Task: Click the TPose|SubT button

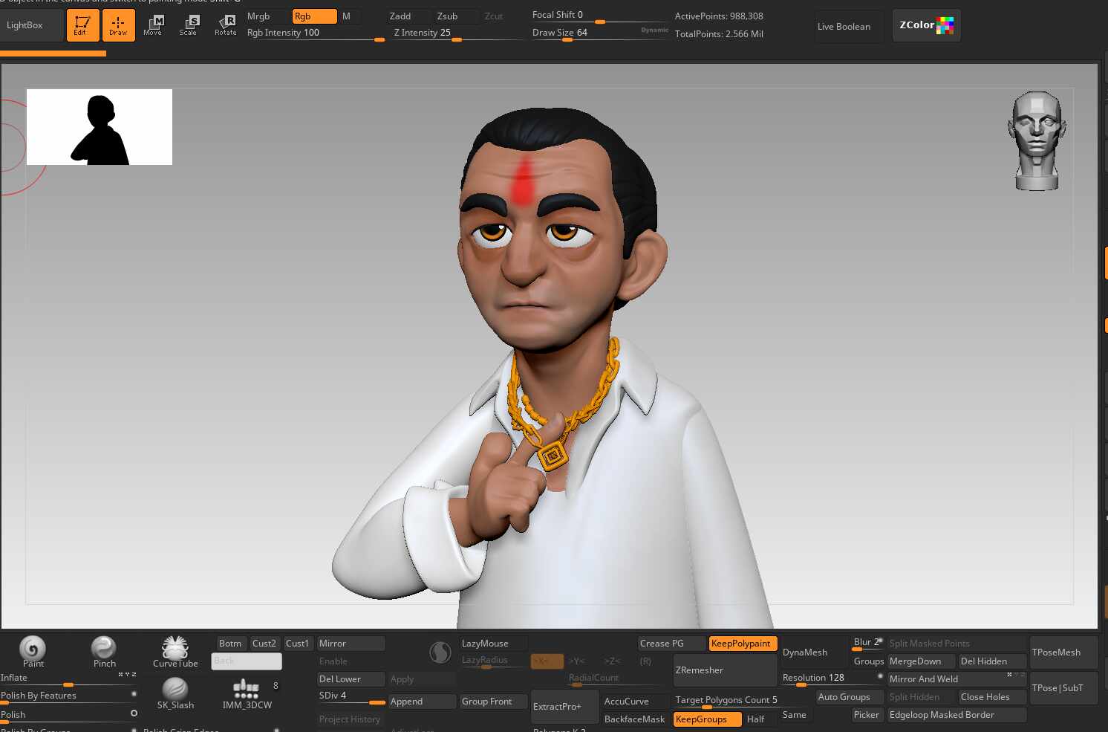Action: click(1063, 688)
